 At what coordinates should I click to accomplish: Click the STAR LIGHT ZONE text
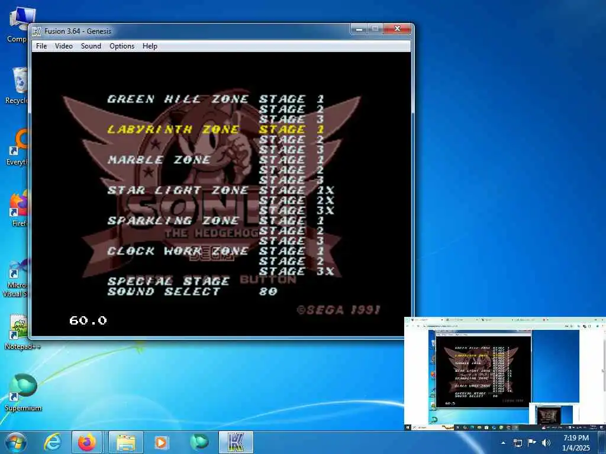178,190
